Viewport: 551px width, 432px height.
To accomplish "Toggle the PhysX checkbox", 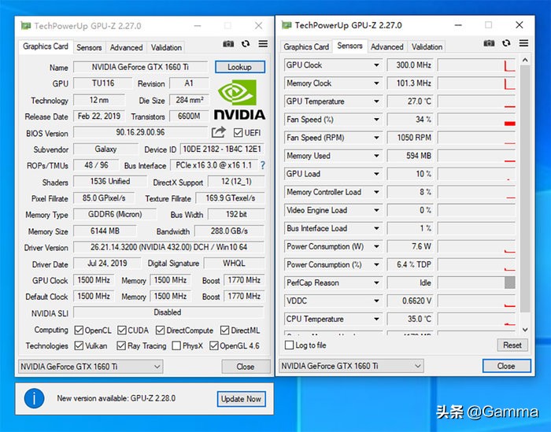I will 176,345.
